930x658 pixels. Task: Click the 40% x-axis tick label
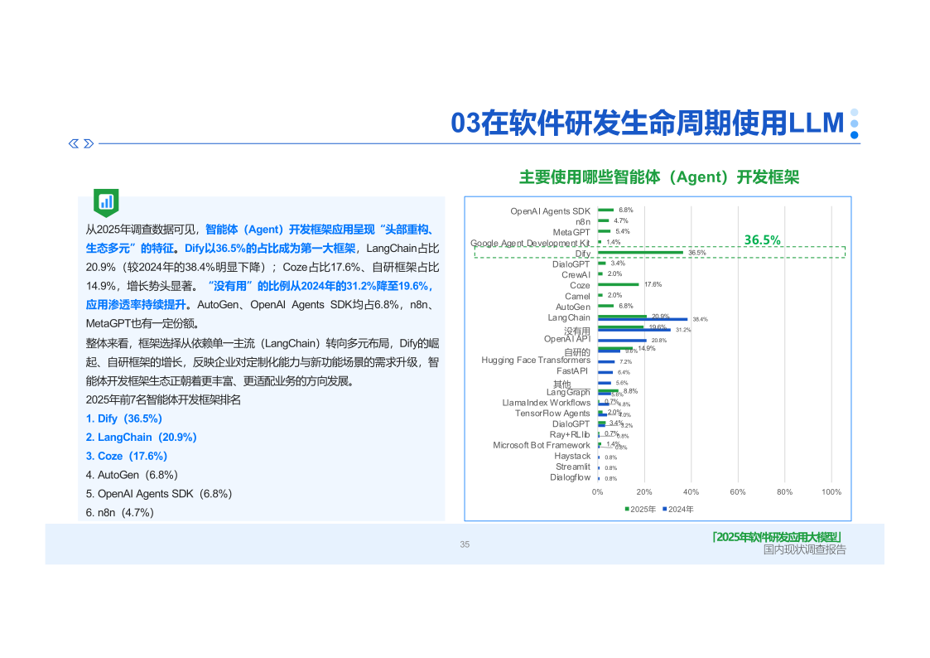[691, 492]
